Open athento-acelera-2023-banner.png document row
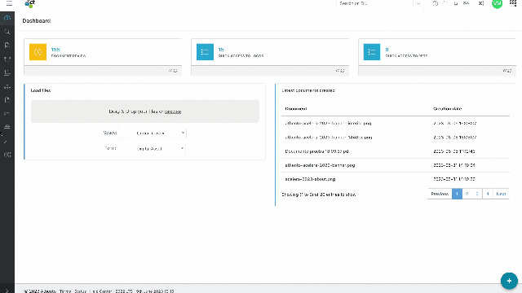Screen dimensions: 522x293 395,165
